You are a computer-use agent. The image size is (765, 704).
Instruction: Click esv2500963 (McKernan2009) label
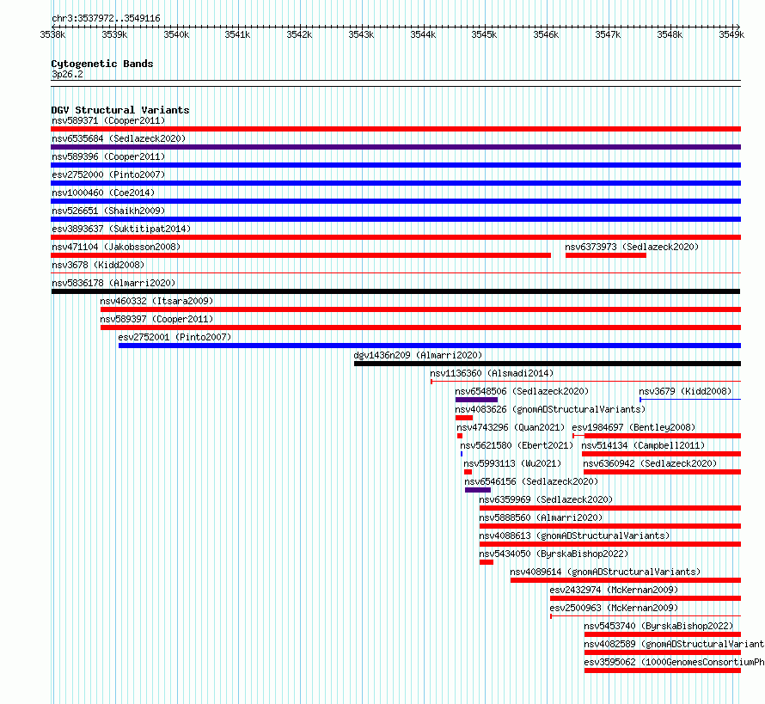(614, 608)
